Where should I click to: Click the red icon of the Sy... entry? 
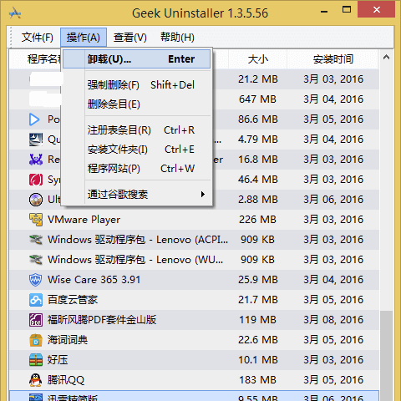(x=36, y=180)
